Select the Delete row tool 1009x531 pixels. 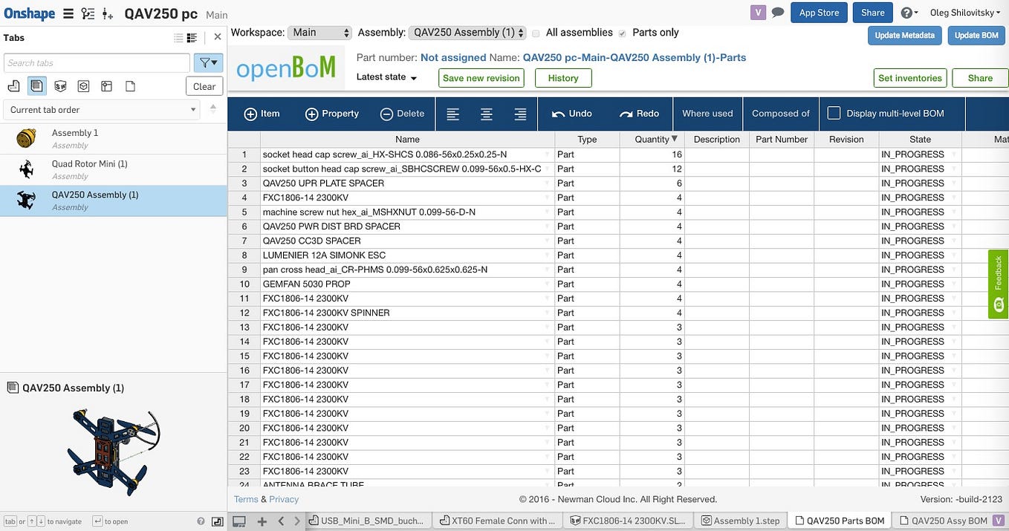[403, 114]
